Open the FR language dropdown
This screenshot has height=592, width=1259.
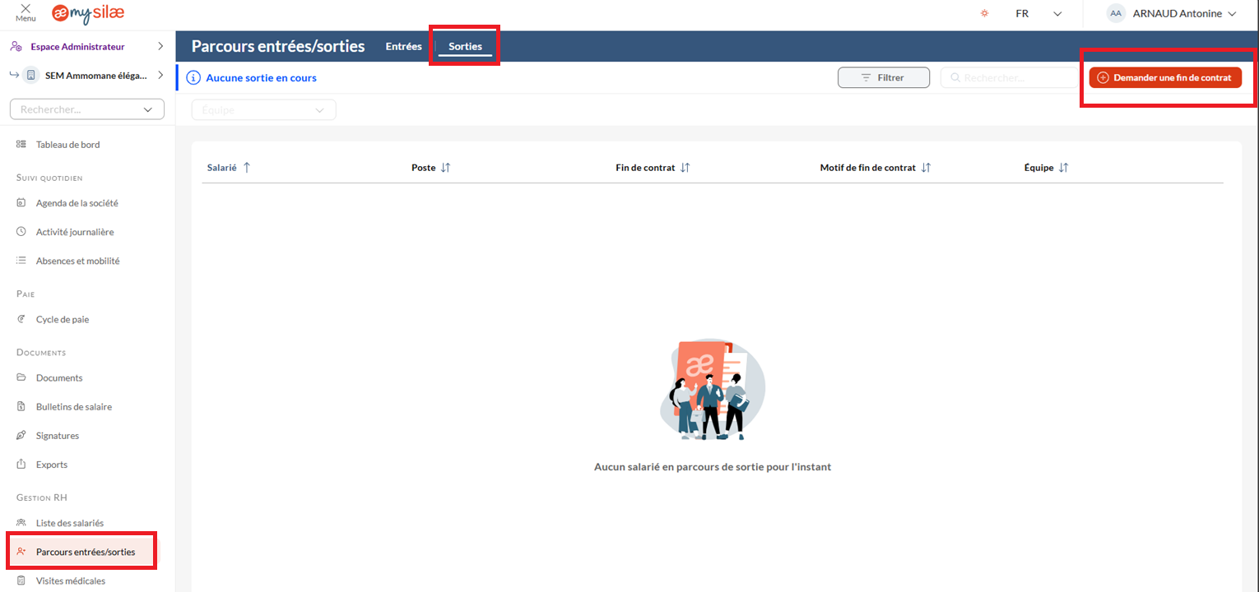[1038, 14]
